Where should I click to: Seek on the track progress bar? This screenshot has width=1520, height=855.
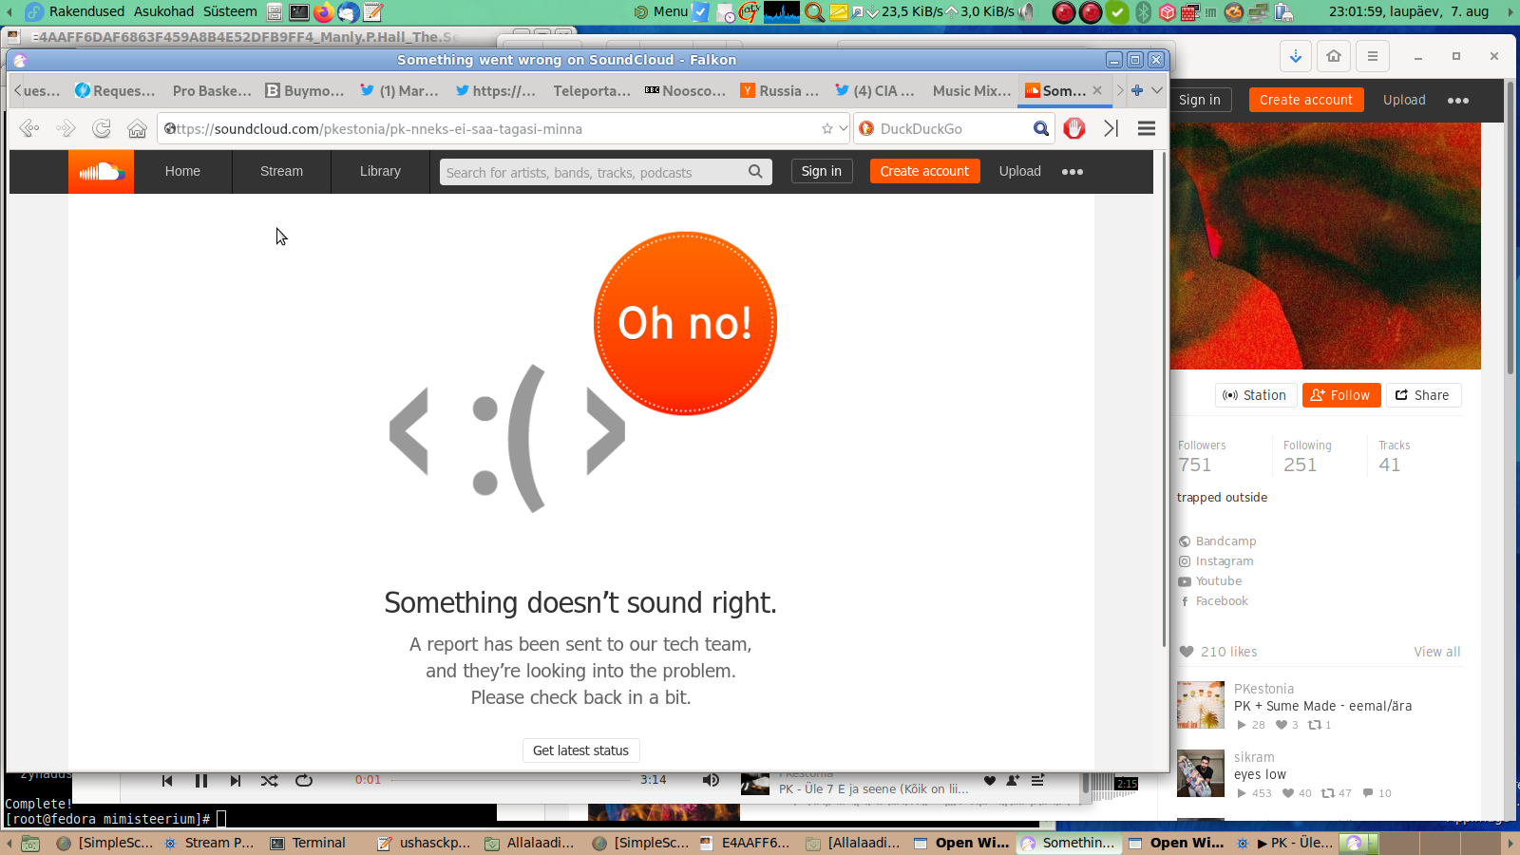pyautogui.click(x=511, y=780)
